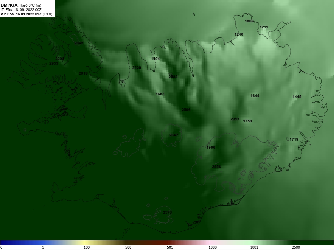Viewport: 334px width, 250px height.
Task: Click the map value 1719
Action: pos(294,139)
